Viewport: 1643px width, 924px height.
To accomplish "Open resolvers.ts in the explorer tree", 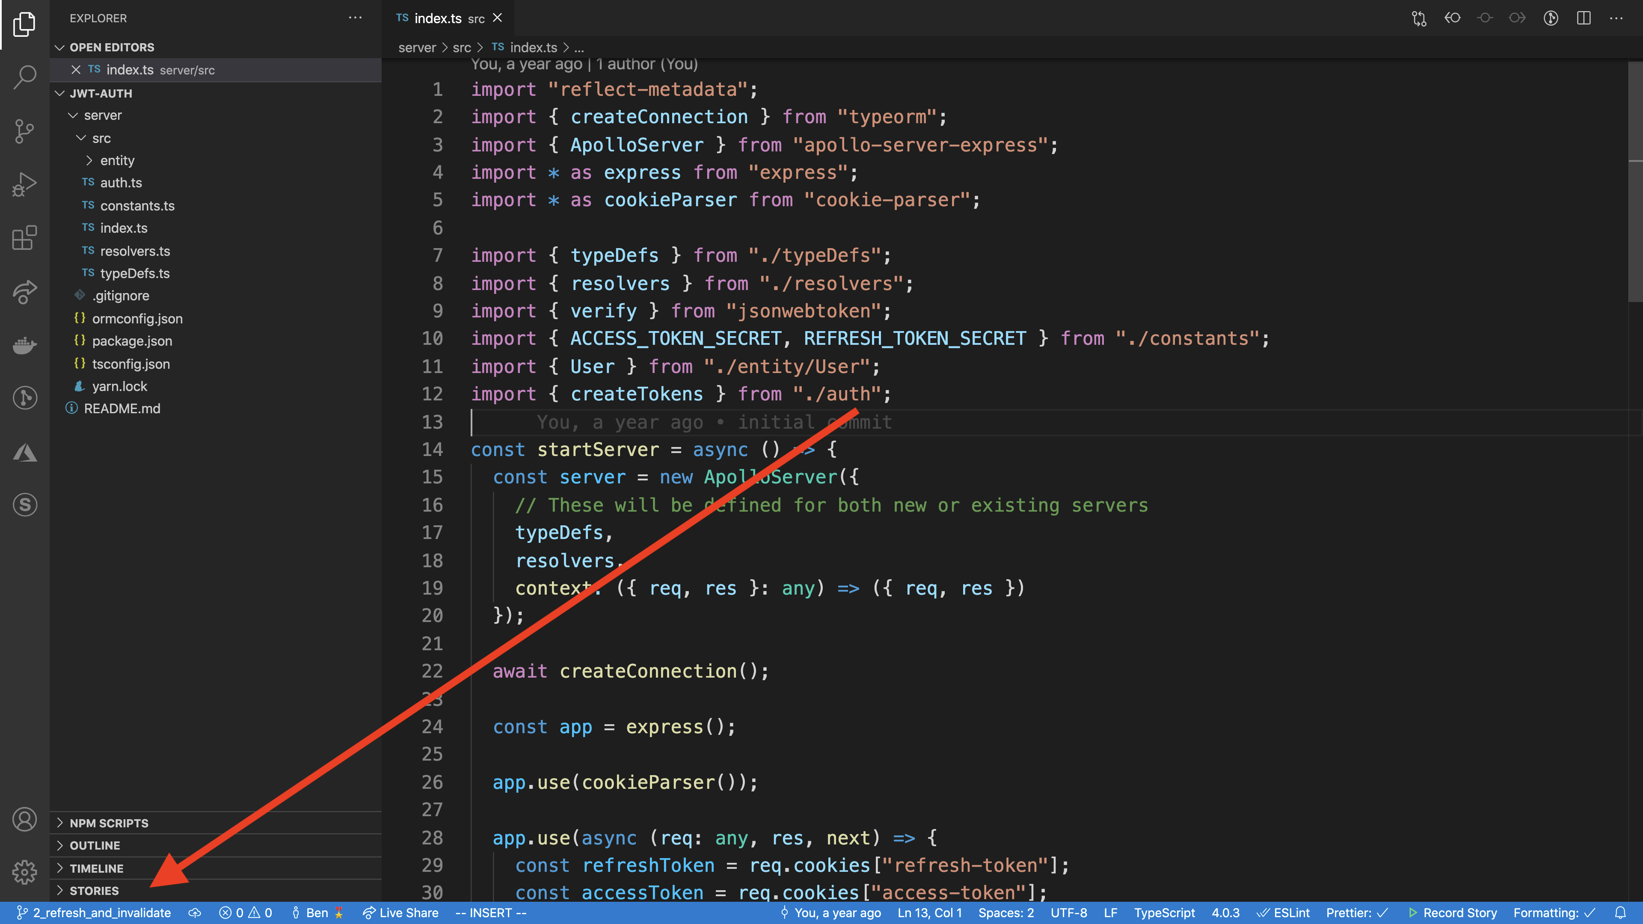I will (135, 251).
